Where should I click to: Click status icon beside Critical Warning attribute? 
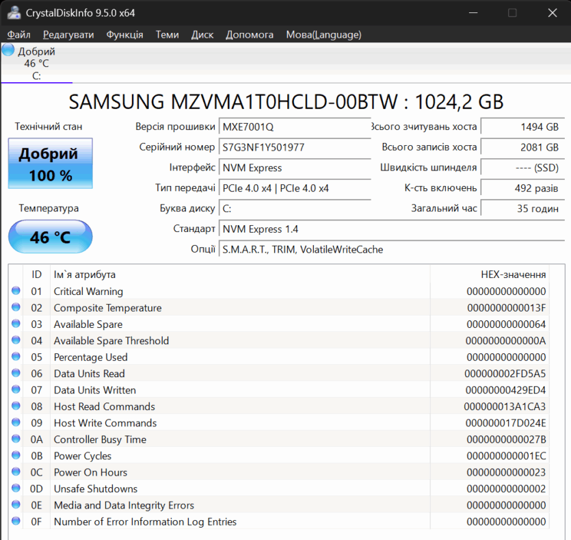16,292
